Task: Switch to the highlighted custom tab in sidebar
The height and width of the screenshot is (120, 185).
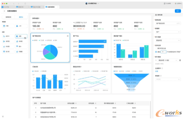Action: [x=21, y=17]
